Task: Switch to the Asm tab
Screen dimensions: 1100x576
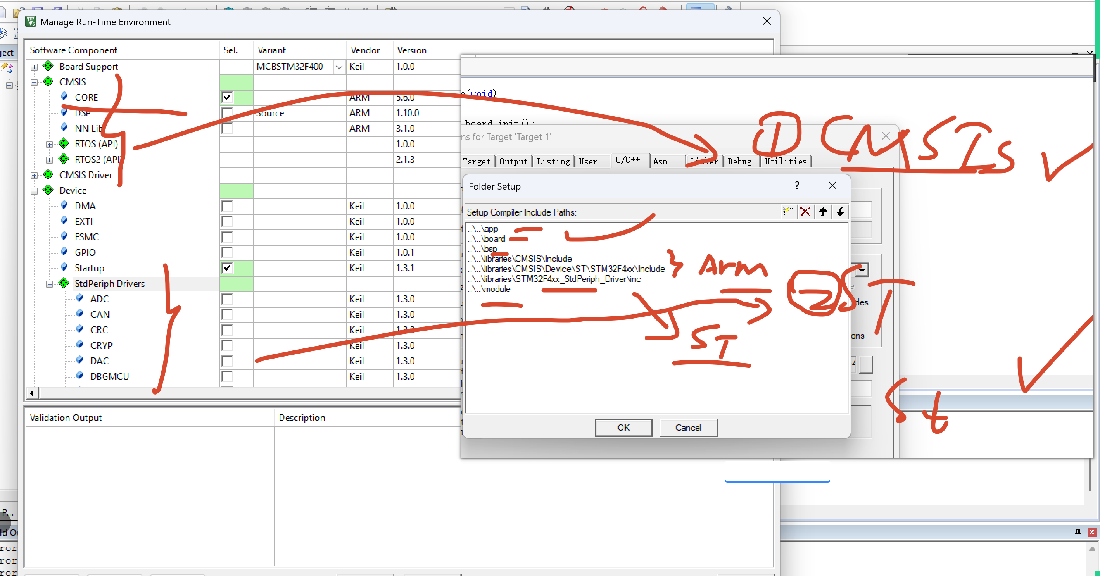Action: coord(660,161)
